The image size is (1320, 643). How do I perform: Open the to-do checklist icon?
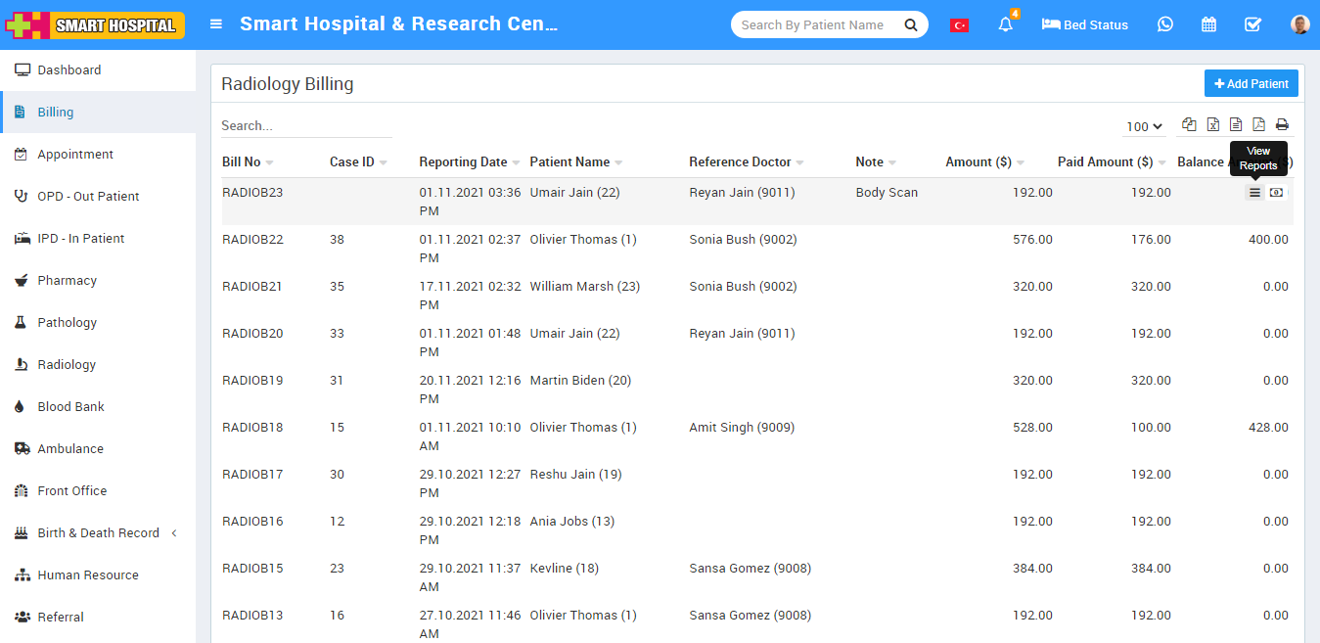click(1252, 24)
